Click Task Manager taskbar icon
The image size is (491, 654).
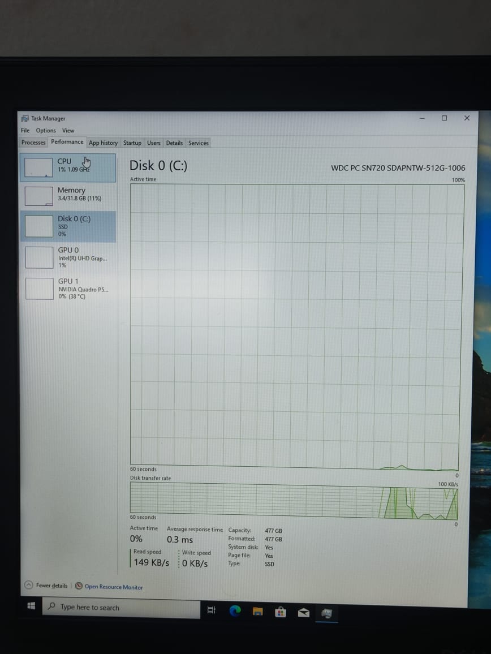pos(326,613)
